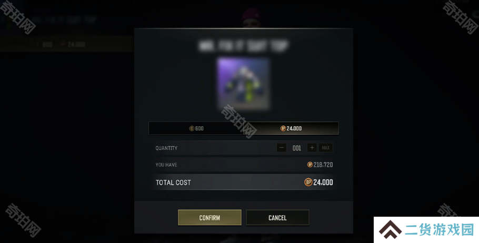Confirm the purchase
The width and height of the screenshot is (479, 243).
tap(209, 217)
